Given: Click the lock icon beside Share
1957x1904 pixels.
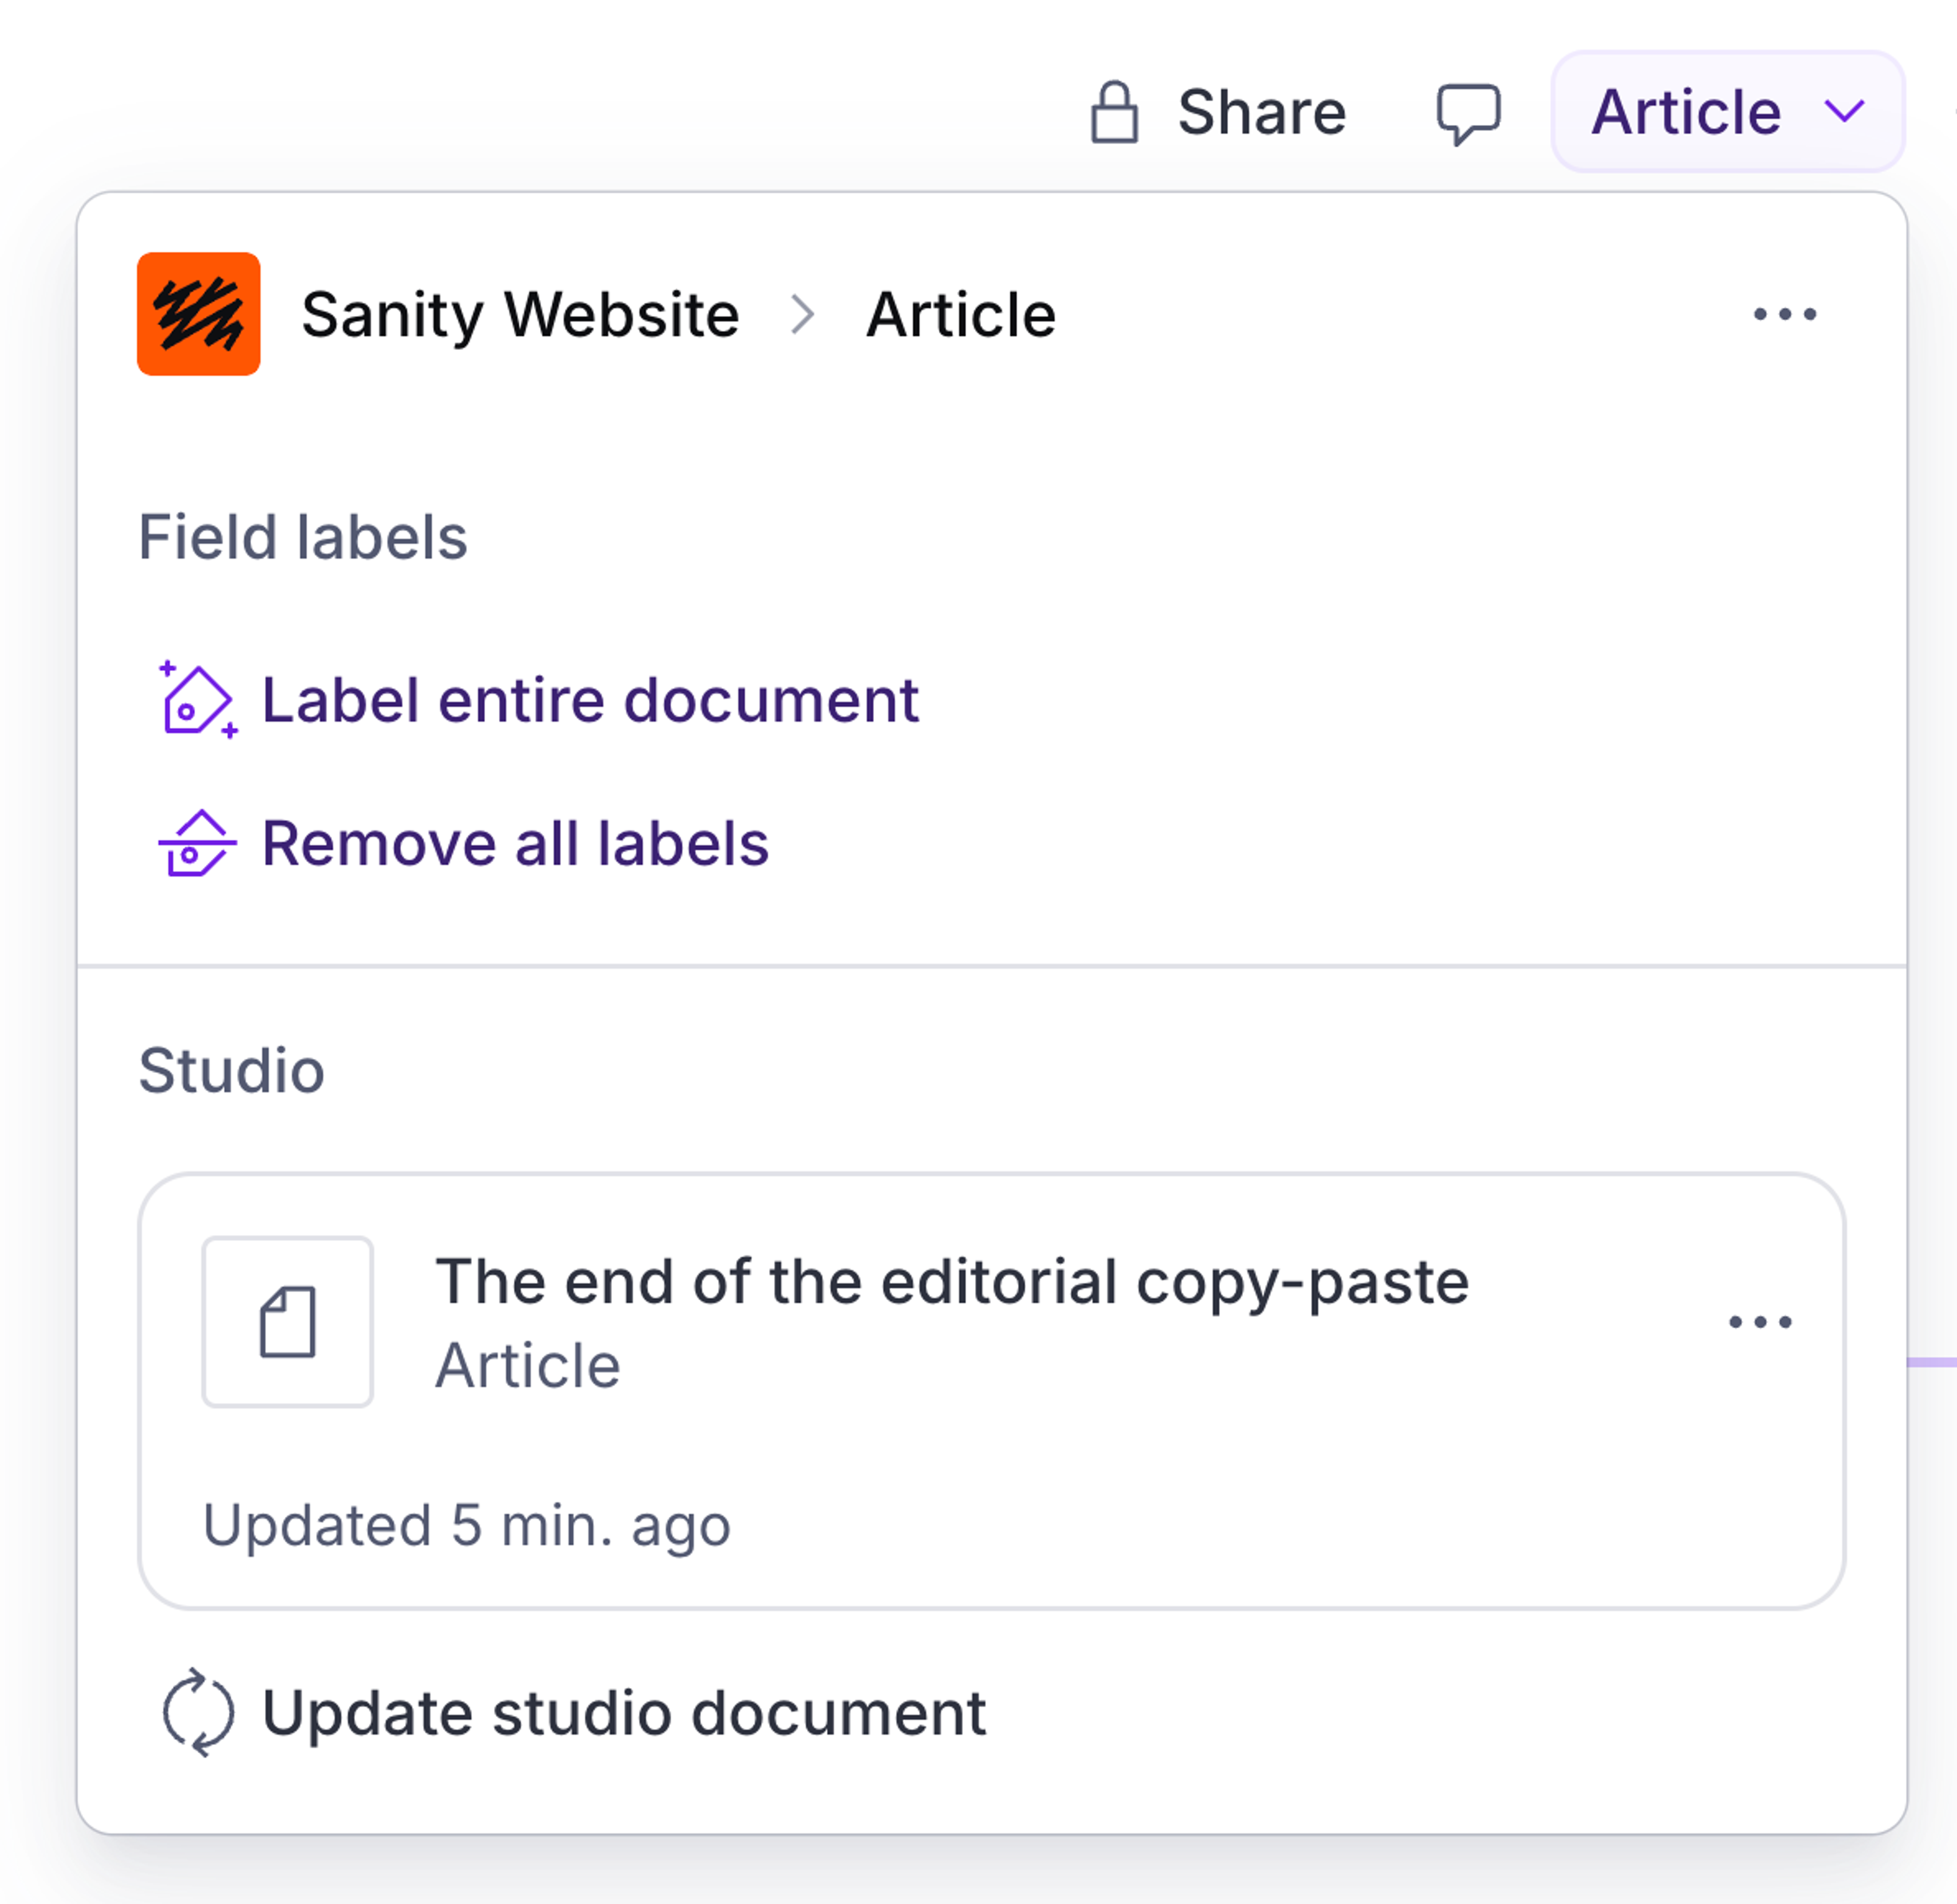Looking at the screenshot, I should [1114, 112].
